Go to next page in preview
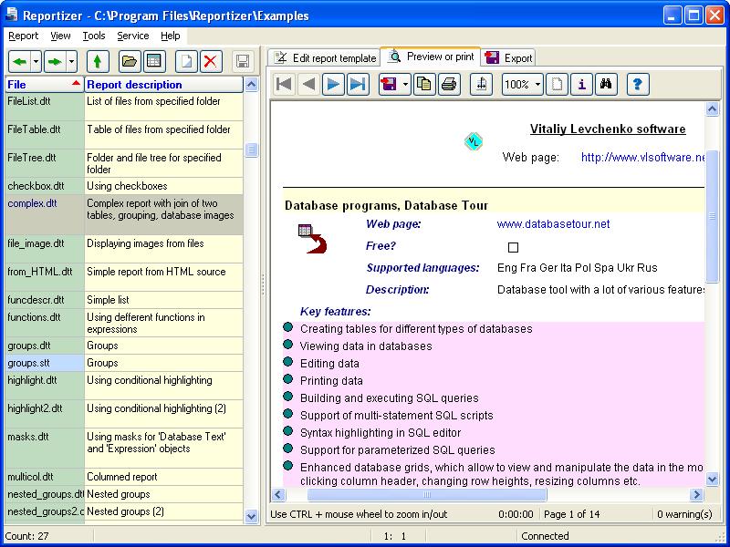This screenshot has width=730, height=547. [334, 85]
